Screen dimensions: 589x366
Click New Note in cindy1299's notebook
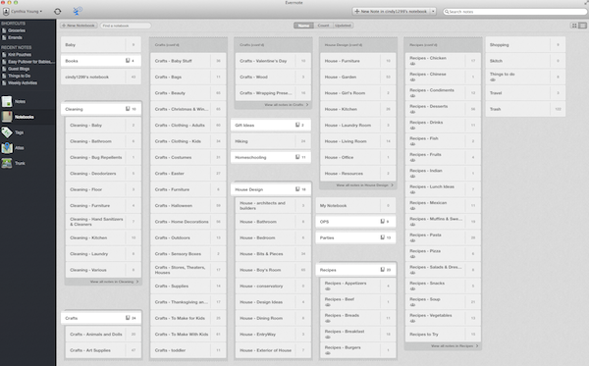(391, 11)
